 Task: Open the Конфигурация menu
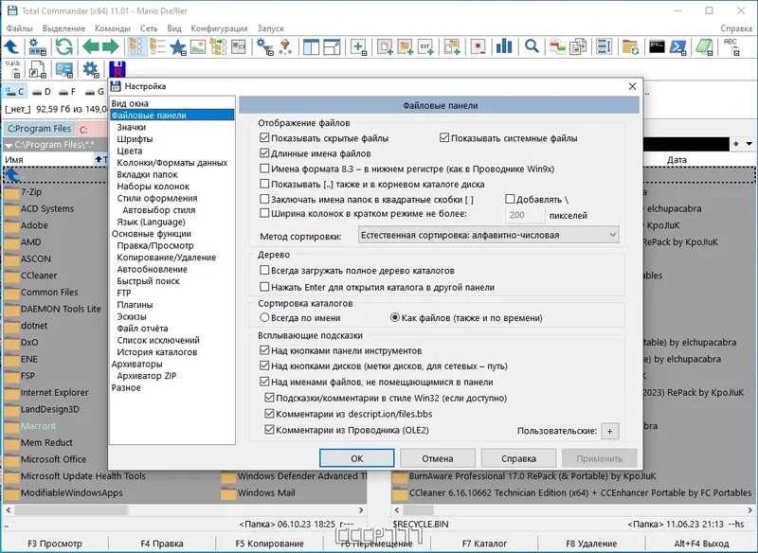[219, 28]
